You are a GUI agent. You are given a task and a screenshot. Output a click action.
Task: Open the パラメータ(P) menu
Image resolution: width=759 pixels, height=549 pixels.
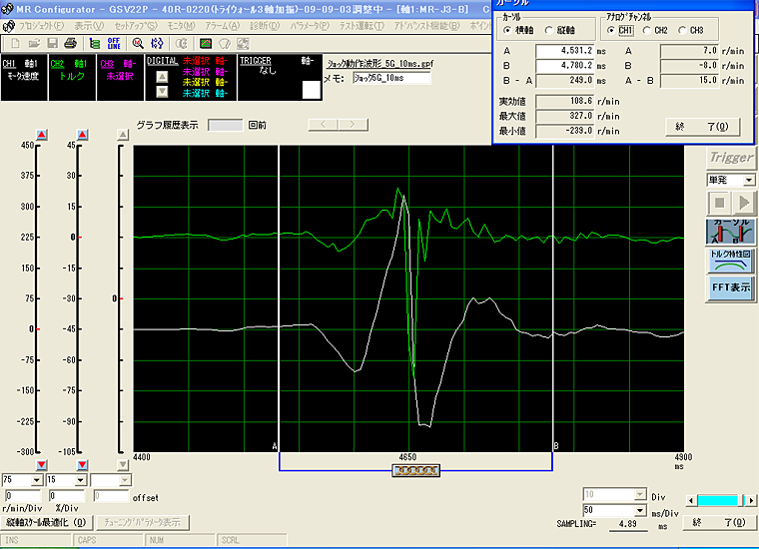pyautogui.click(x=310, y=26)
